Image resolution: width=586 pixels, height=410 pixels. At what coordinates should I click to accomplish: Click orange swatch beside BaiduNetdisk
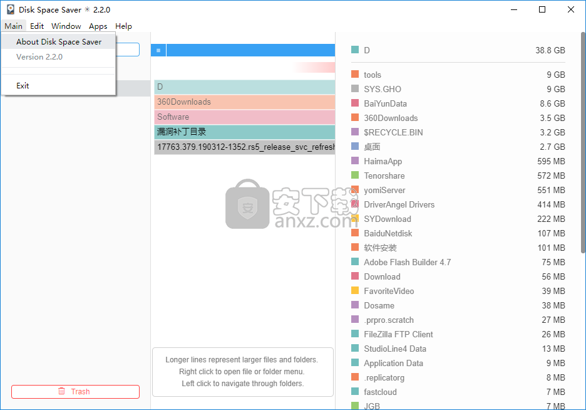point(355,233)
